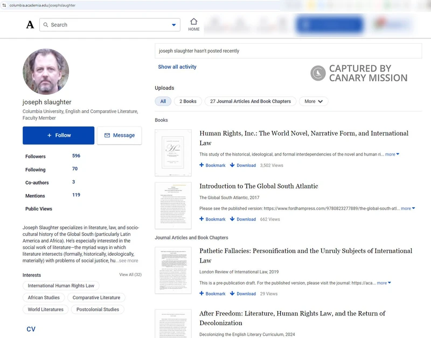Image resolution: width=431 pixels, height=338 pixels.
Task: Expand the More uploads filter dropdown
Action: (314, 101)
